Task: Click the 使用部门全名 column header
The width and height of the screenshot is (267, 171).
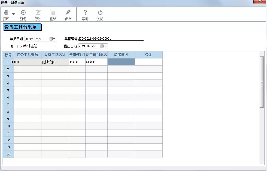Action: click(96, 55)
